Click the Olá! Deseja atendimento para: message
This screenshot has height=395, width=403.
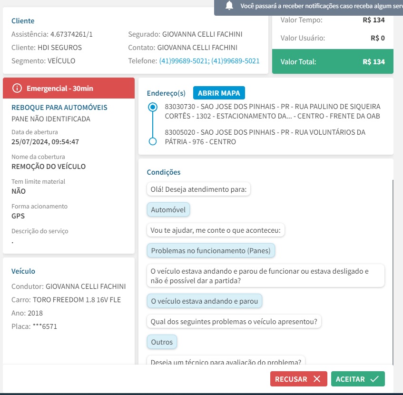(198, 189)
